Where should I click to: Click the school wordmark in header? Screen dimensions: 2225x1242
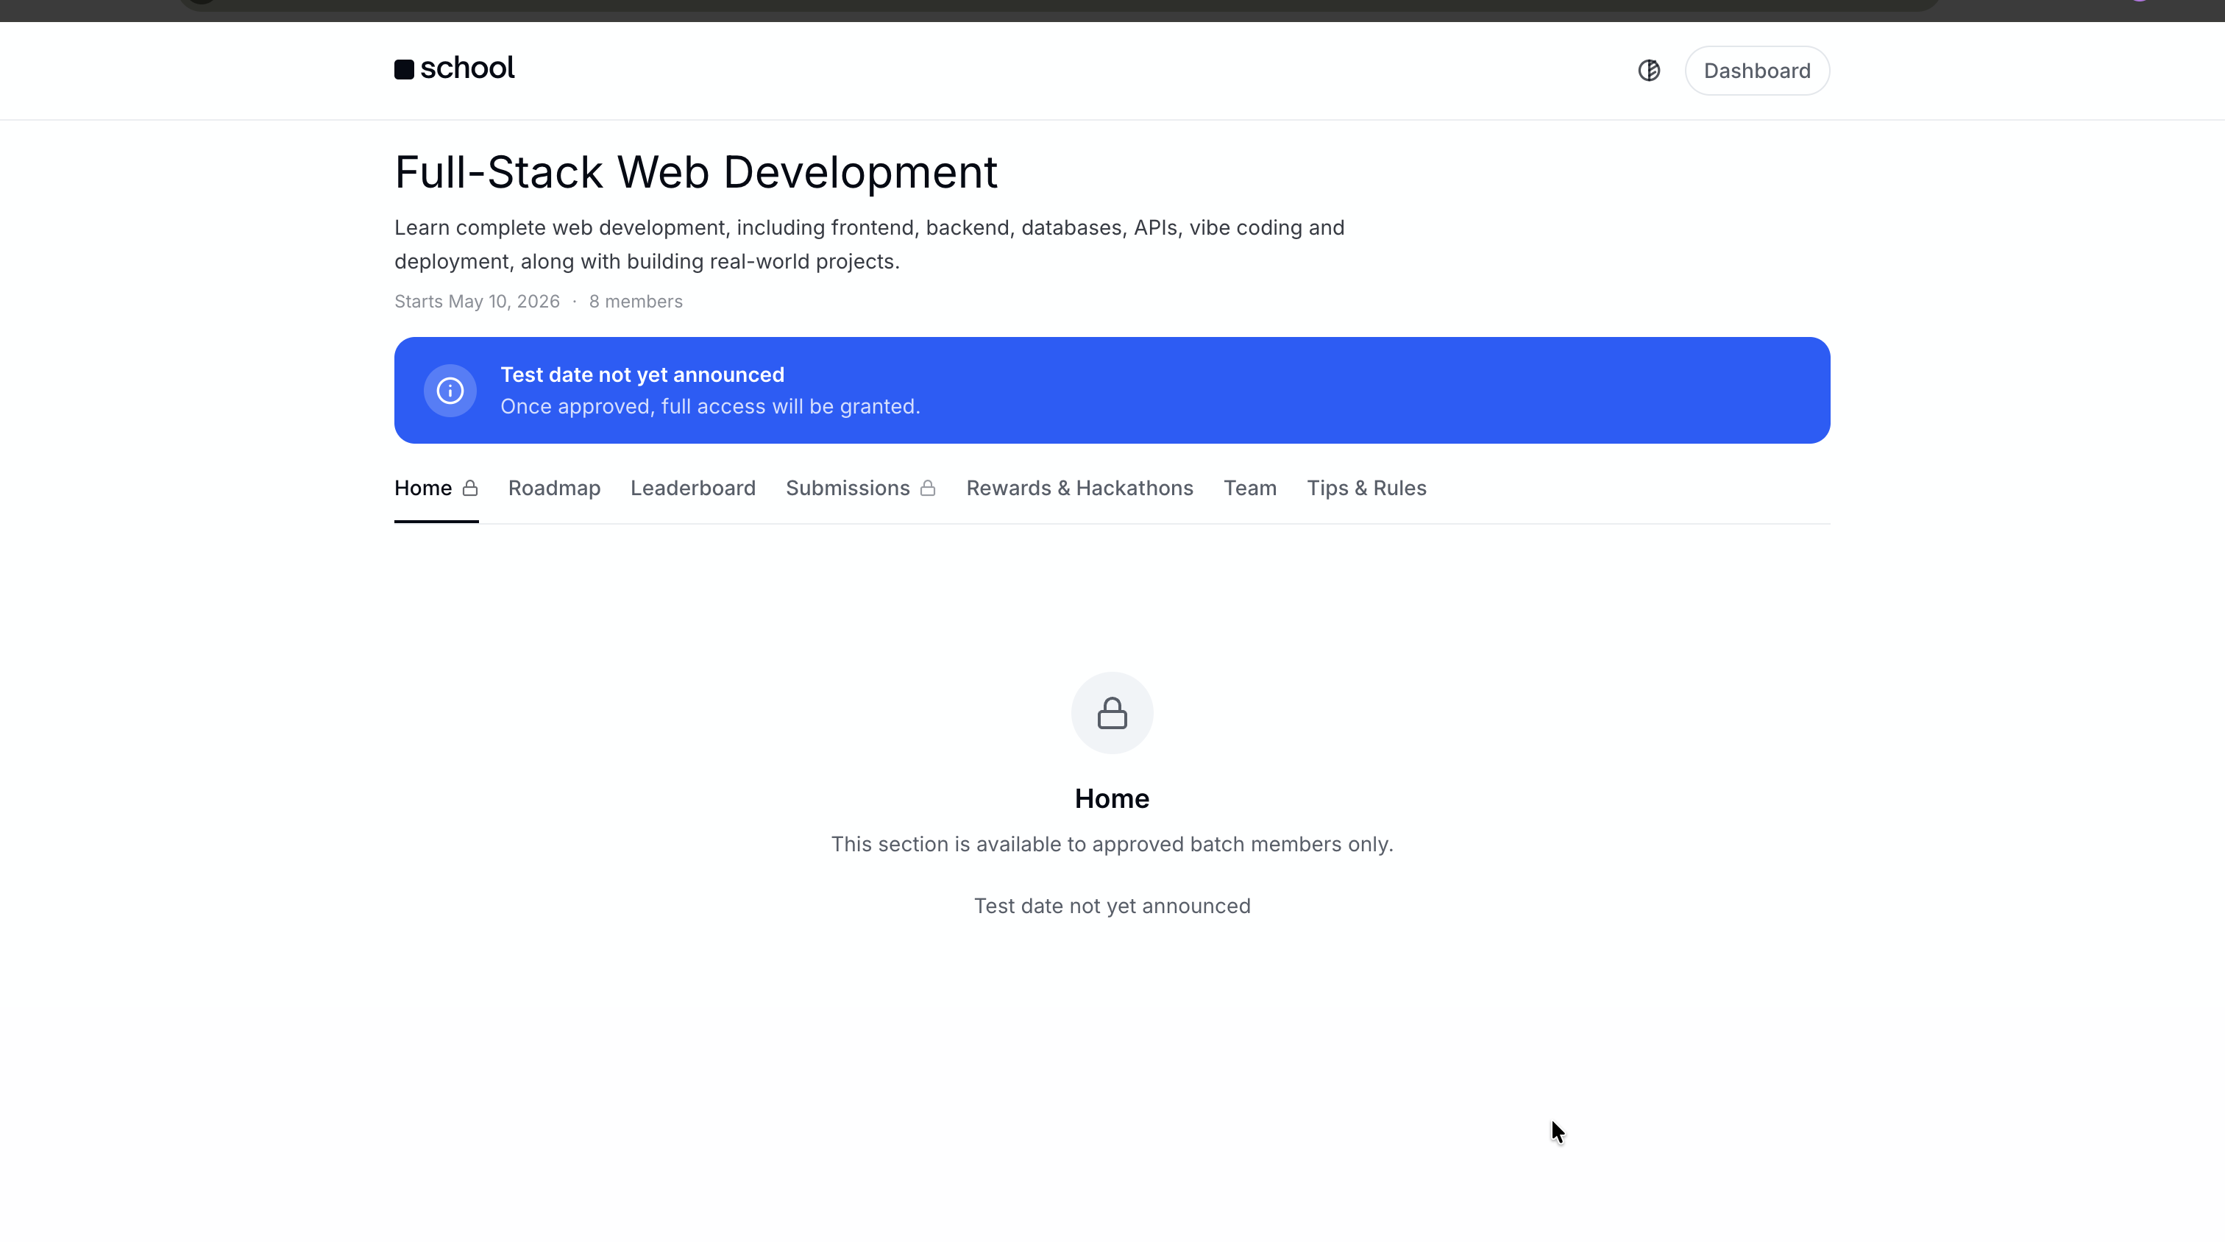click(x=466, y=68)
